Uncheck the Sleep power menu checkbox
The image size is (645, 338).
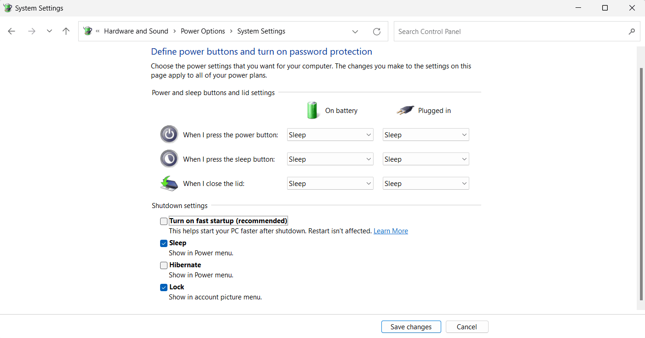coord(164,243)
